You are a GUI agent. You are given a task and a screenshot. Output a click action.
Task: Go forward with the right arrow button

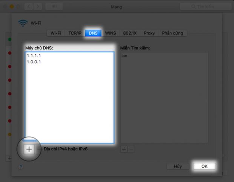38,7
